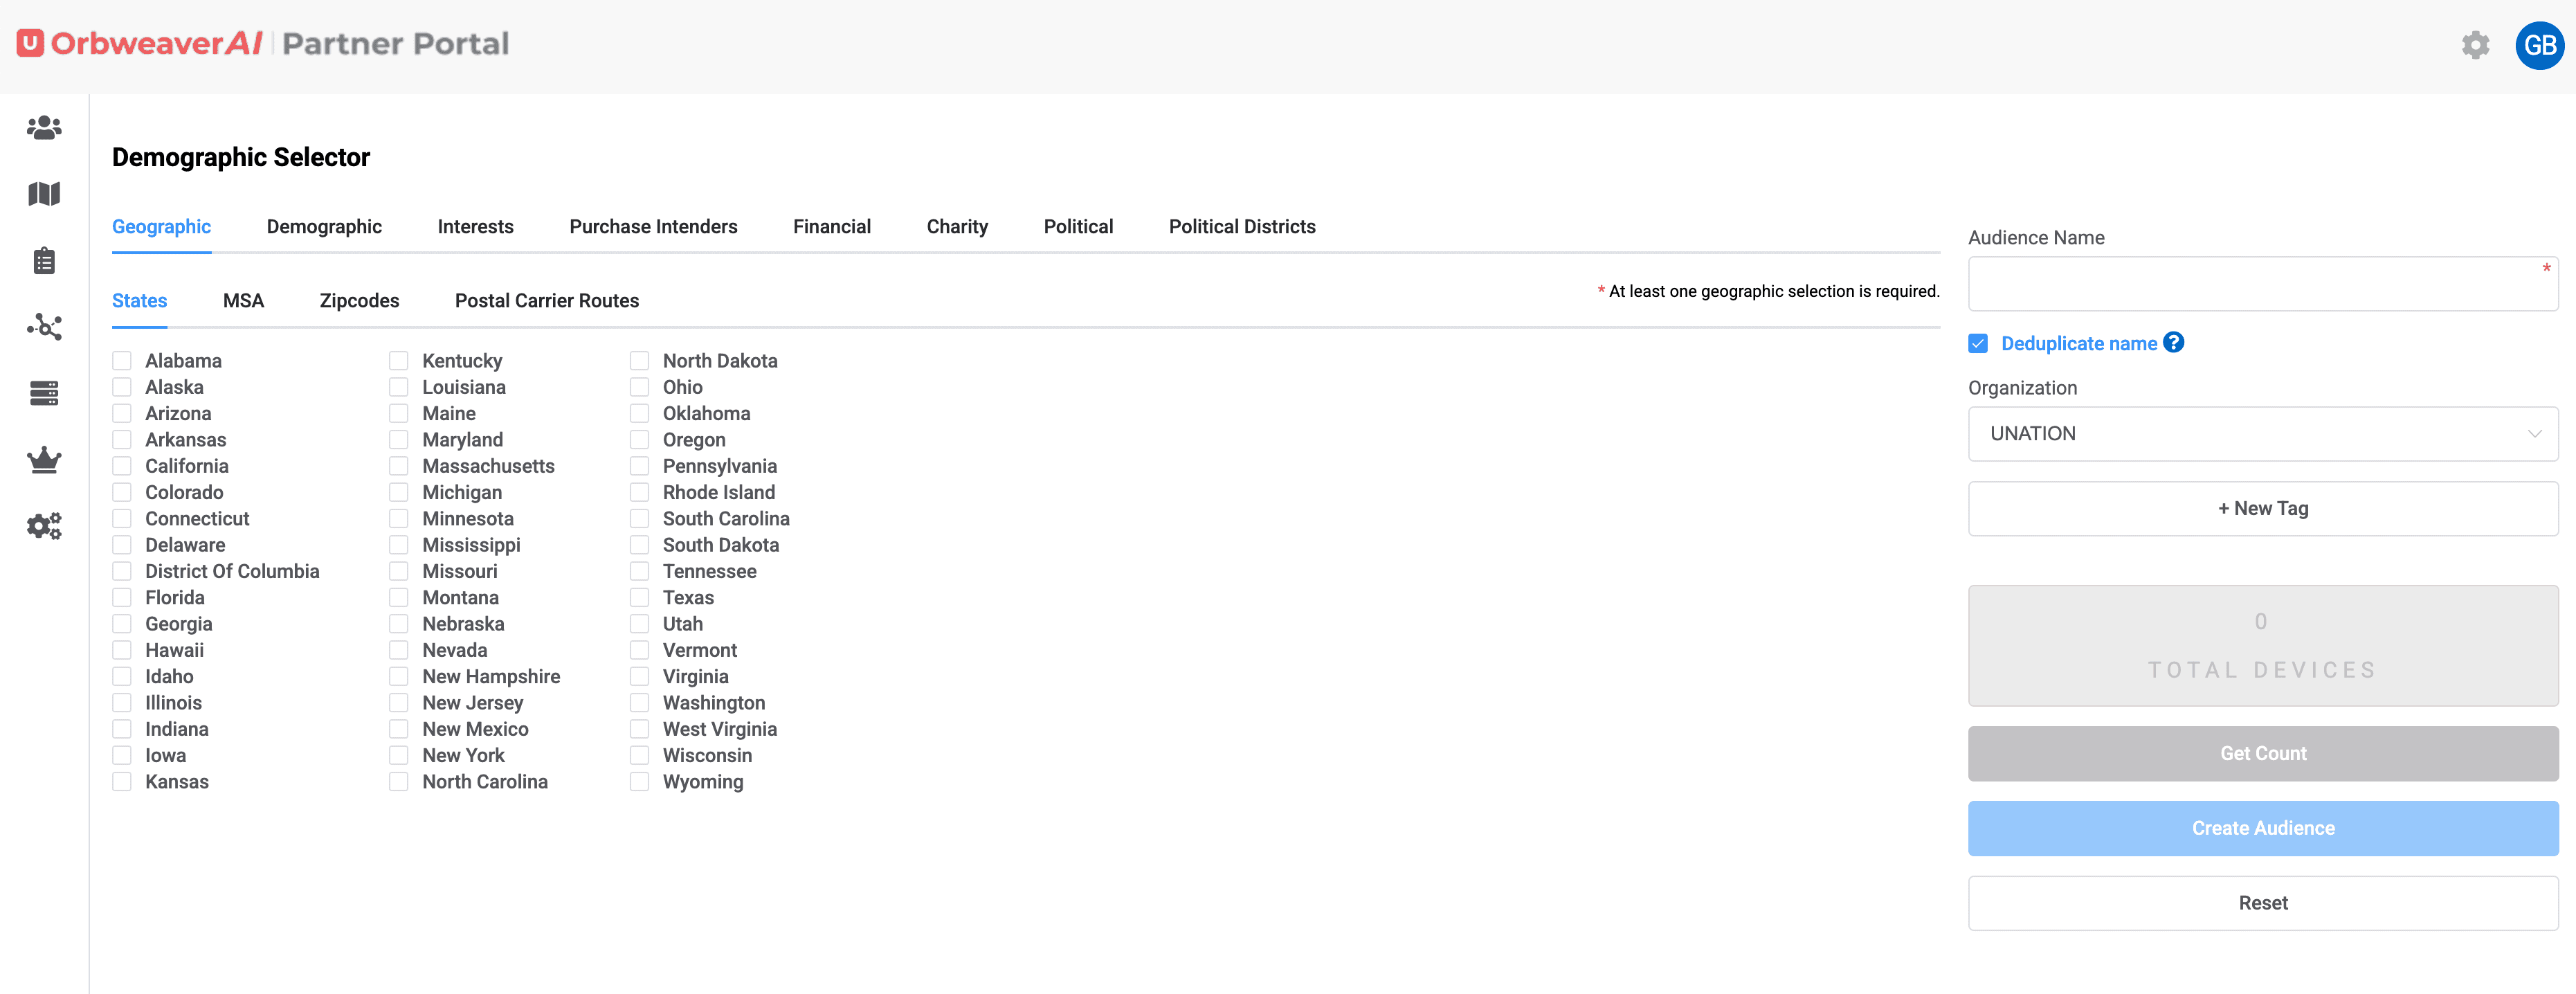2576x994 pixels.
Task: Click the settings gear in header
Action: [x=2475, y=45]
